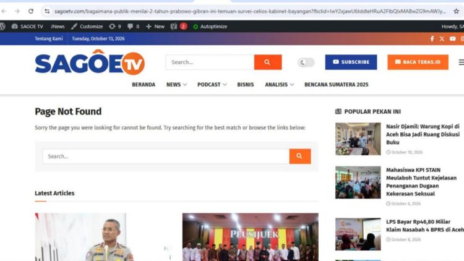
Task: View the 9 pending updates
Action: pyautogui.click(x=115, y=27)
